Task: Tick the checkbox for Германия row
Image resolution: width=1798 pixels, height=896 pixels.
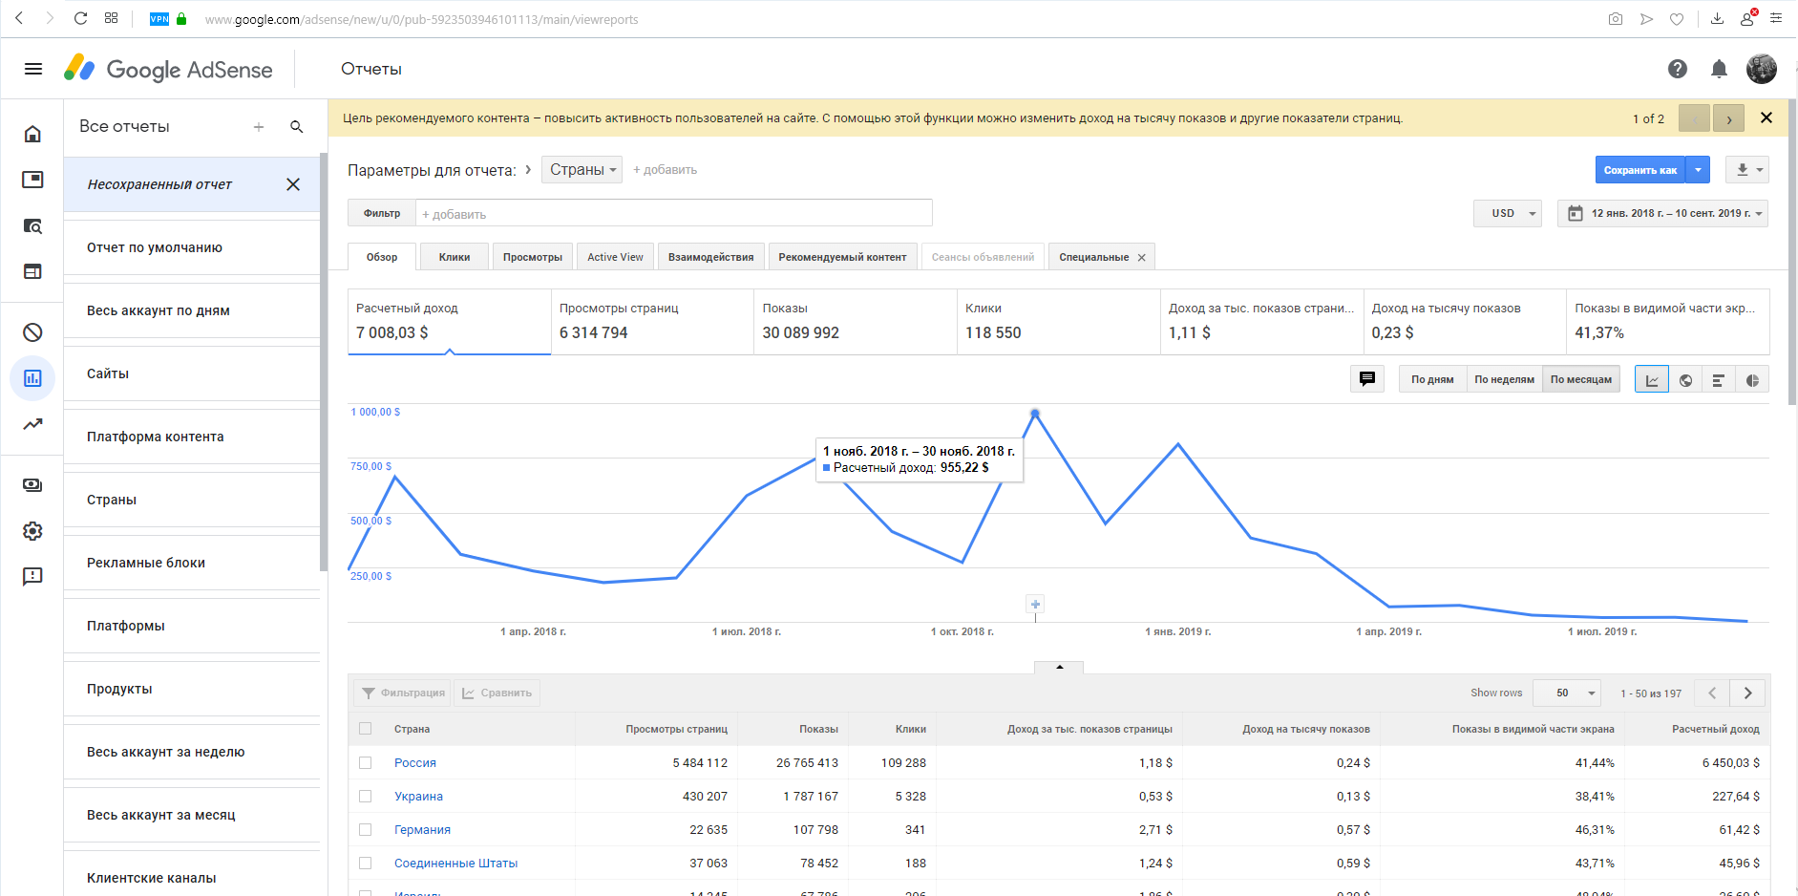Action: pos(365,829)
